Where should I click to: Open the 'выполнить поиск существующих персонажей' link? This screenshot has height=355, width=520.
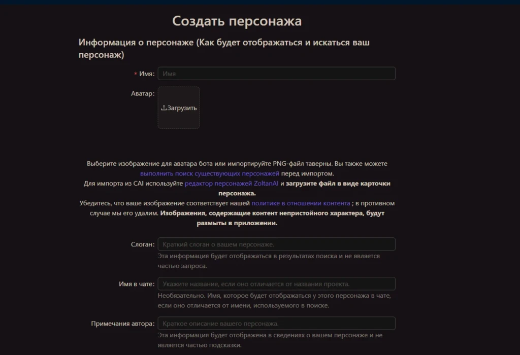tap(210, 173)
